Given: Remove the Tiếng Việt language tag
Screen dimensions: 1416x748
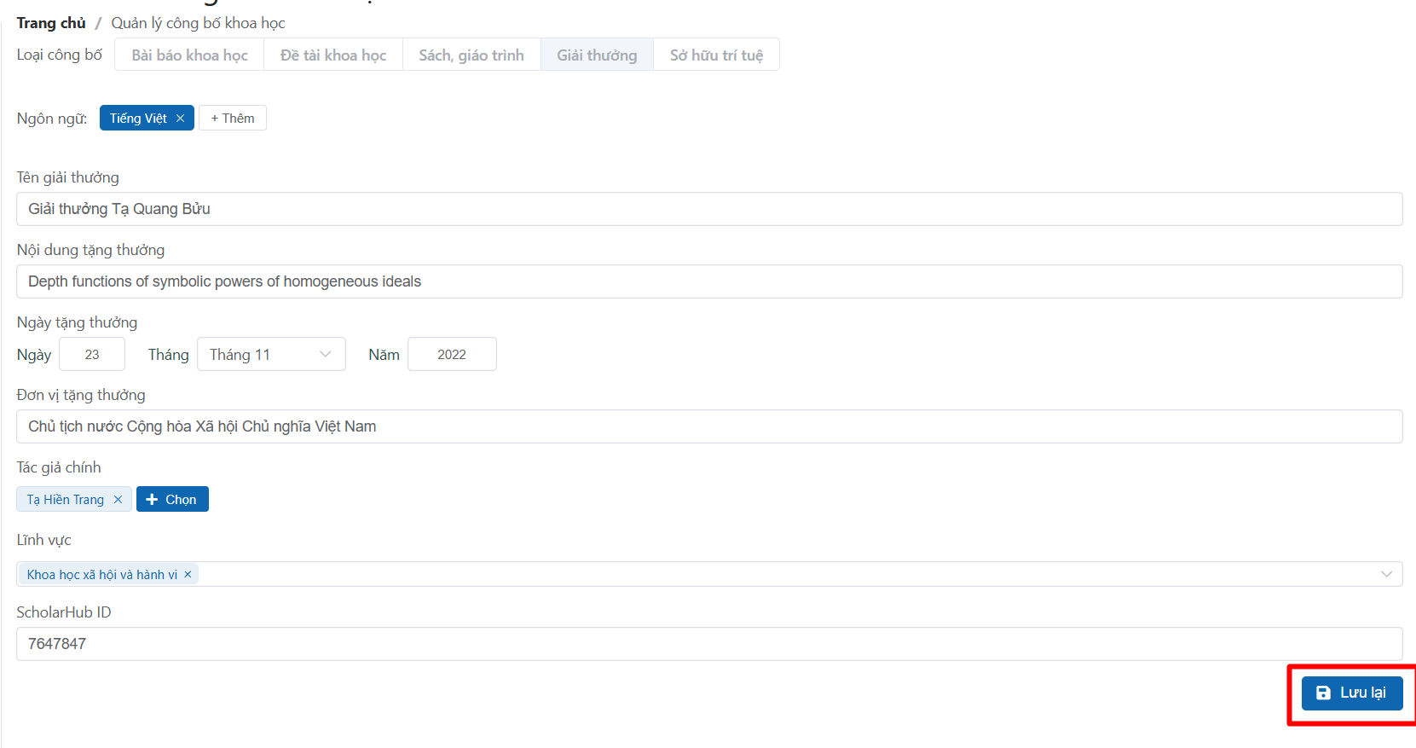Looking at the screenshot, I should pyautogui.click(x=180, y=119).
